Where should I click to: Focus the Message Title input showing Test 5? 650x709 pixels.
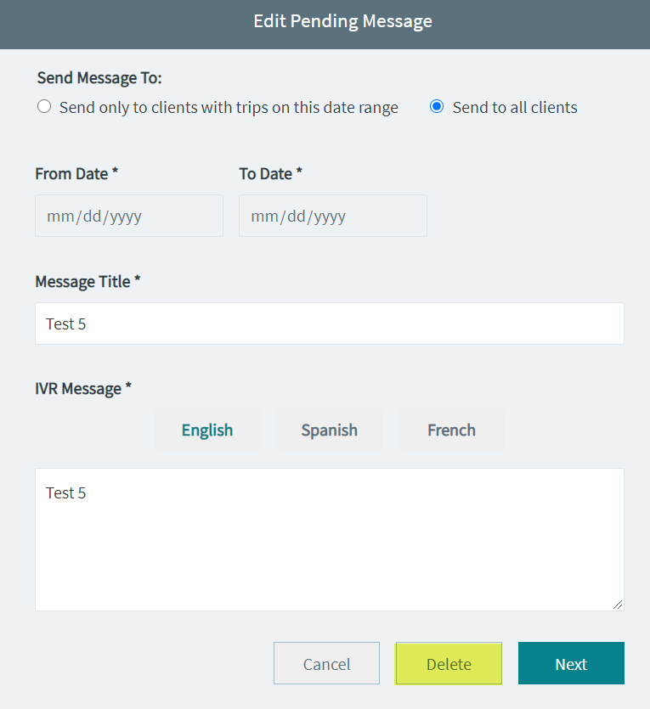tap(329, 324)
